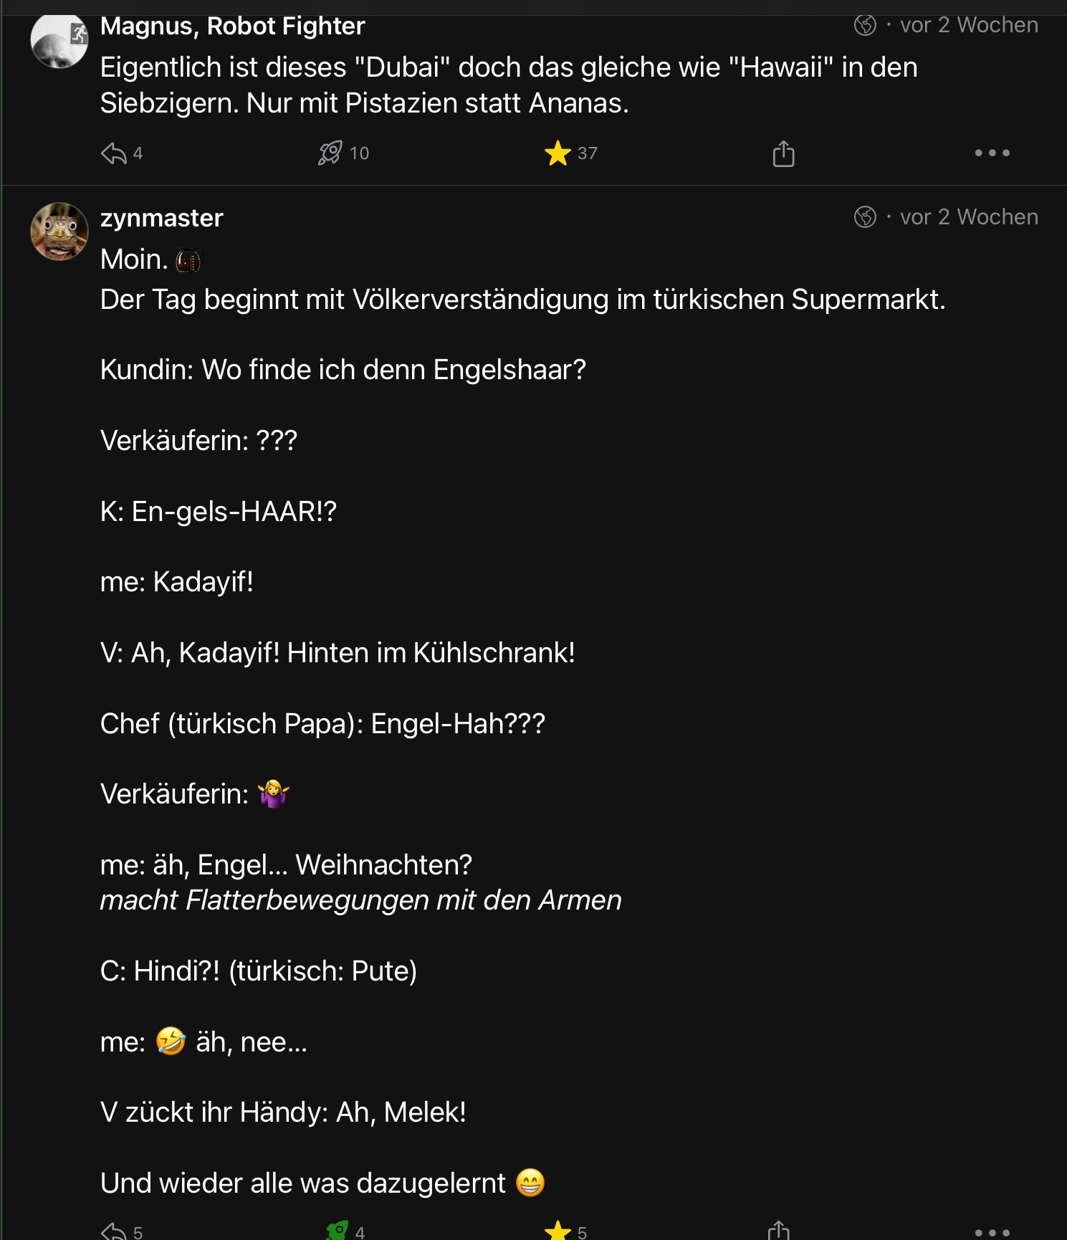Open Magnus, Robot Fighter's profile name
The image size is (1067, 1240).
tap(232, 27)
